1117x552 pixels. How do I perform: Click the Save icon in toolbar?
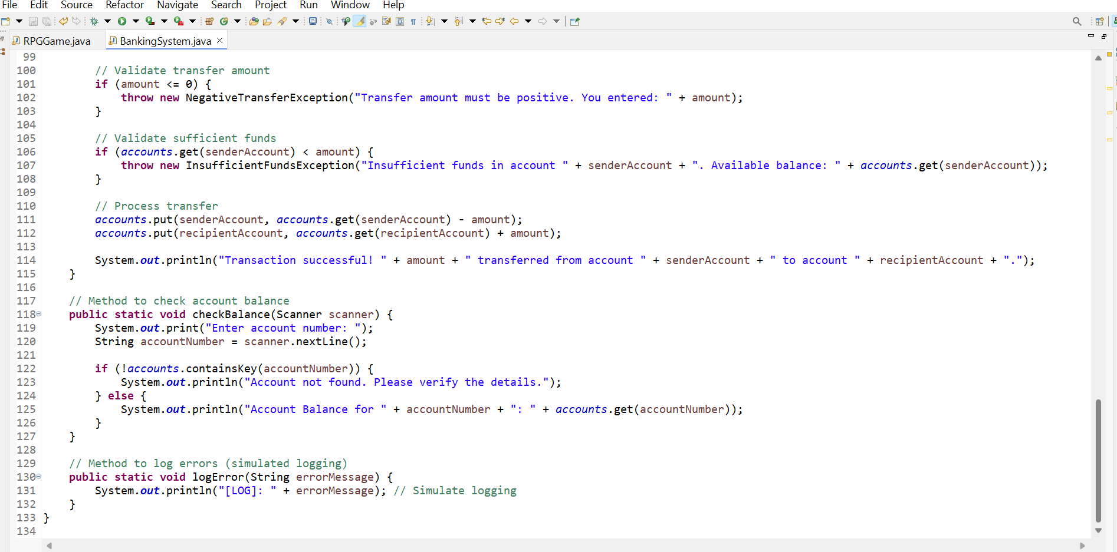click(x=33, y=21)
